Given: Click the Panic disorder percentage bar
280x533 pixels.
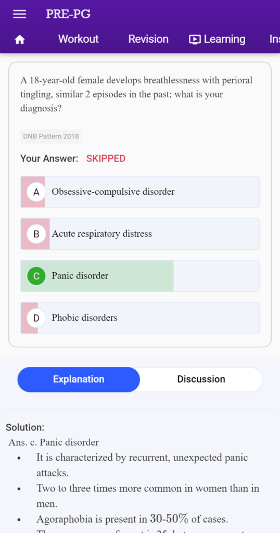Looking at the screenshot, I should pyautogui.click(x=97, y=276).
